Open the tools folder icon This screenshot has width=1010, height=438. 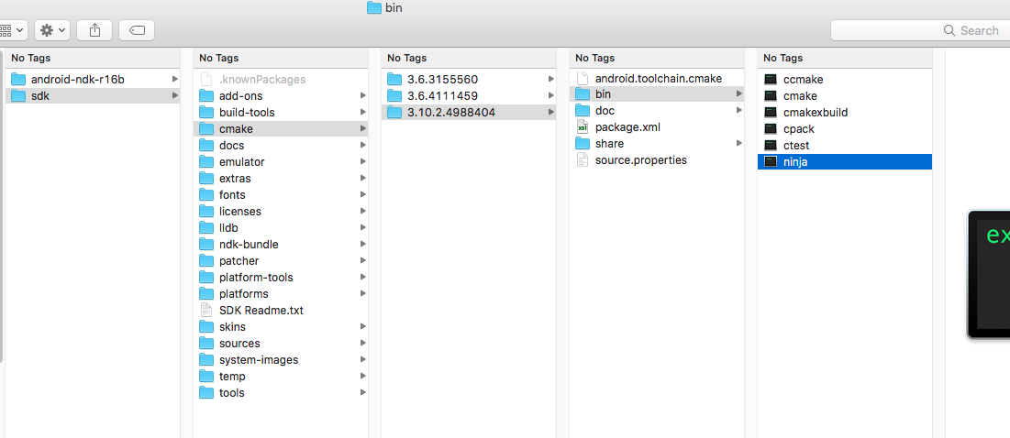[206, 392]
